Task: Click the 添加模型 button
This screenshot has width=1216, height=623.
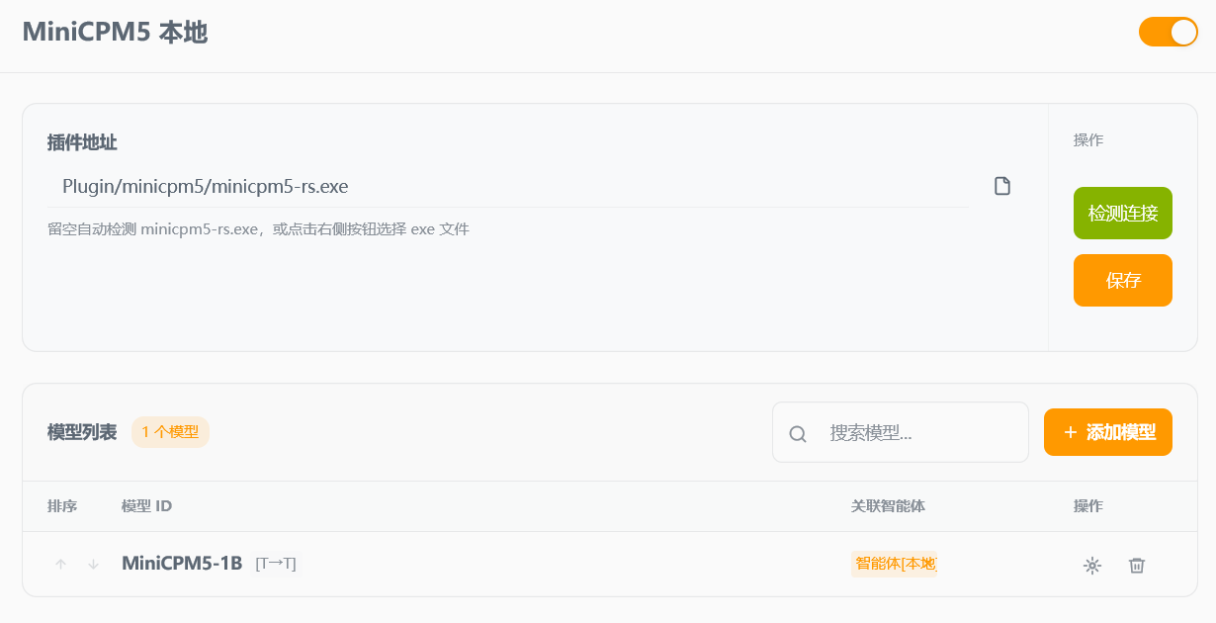Action: click(1108, 432)
